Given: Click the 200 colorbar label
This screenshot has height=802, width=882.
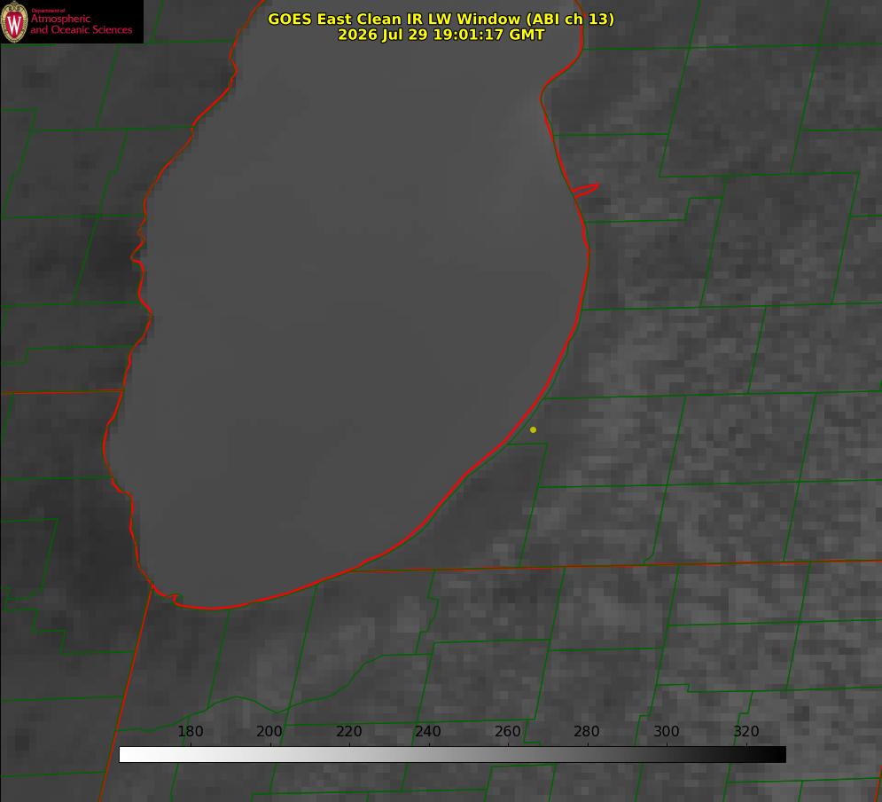Looking at the screenshot, I should point(269,731).
